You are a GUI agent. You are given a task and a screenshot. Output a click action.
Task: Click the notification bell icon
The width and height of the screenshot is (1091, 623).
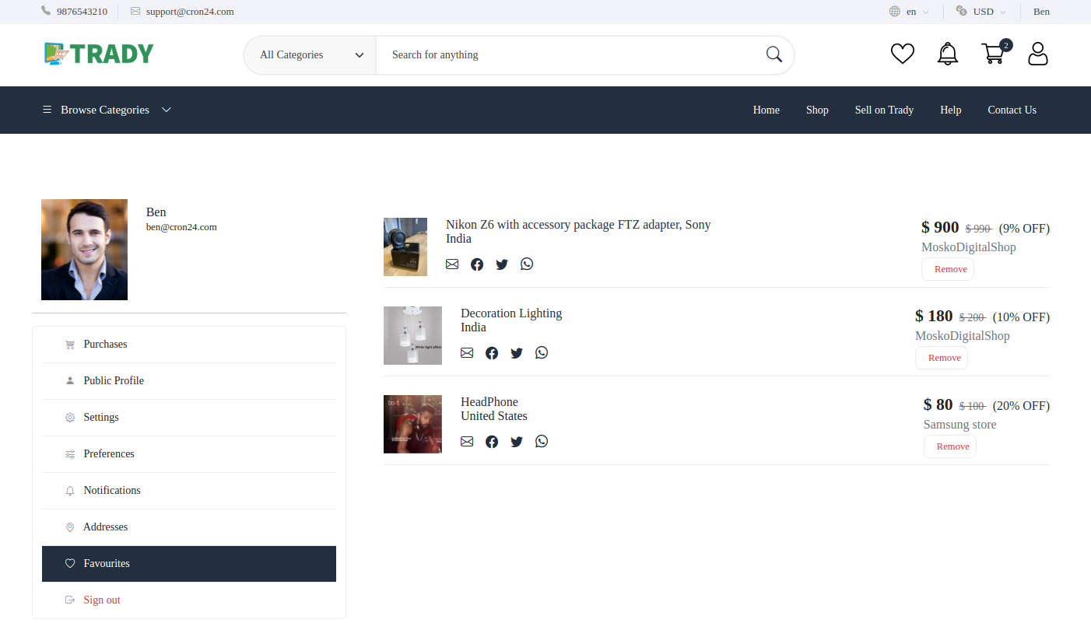[947, 54]
